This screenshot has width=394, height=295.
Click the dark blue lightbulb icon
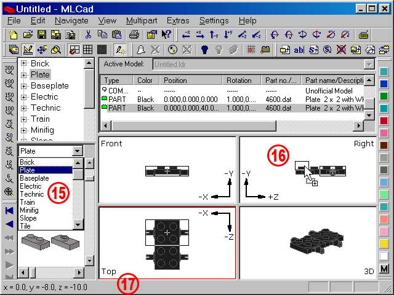[205, 49]
